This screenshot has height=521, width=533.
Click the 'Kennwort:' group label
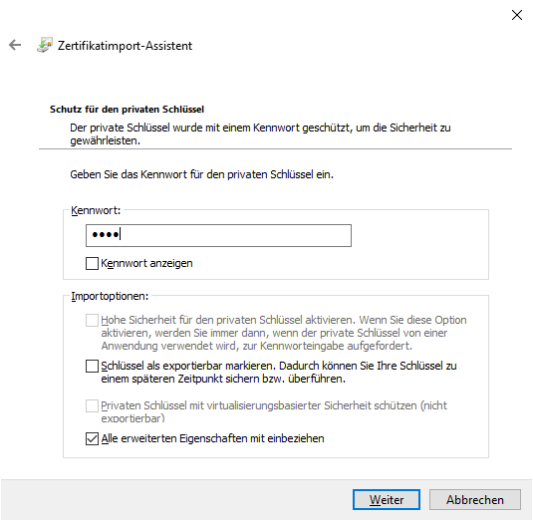pyautogui.click(x=96, y=210)
